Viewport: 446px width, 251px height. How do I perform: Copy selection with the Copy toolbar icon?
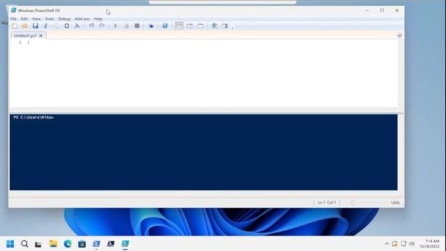[56, 26]
